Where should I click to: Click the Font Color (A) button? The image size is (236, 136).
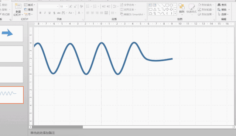point(79,13)
